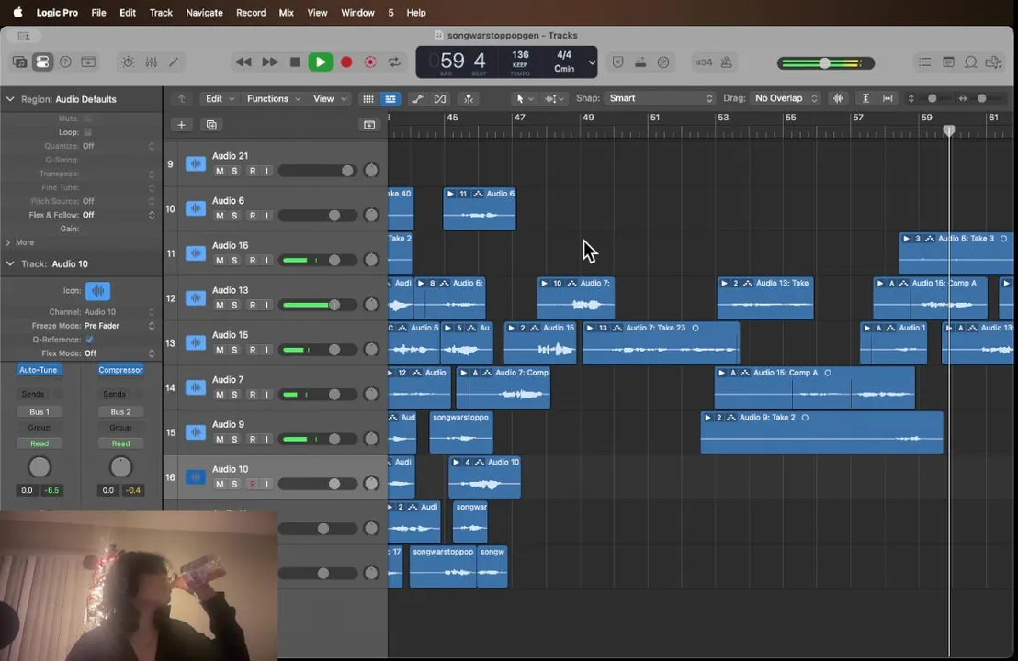Viewport: 1018px width, 661px height.
Task: Open the File menu
Action: [x=98, y=12]
